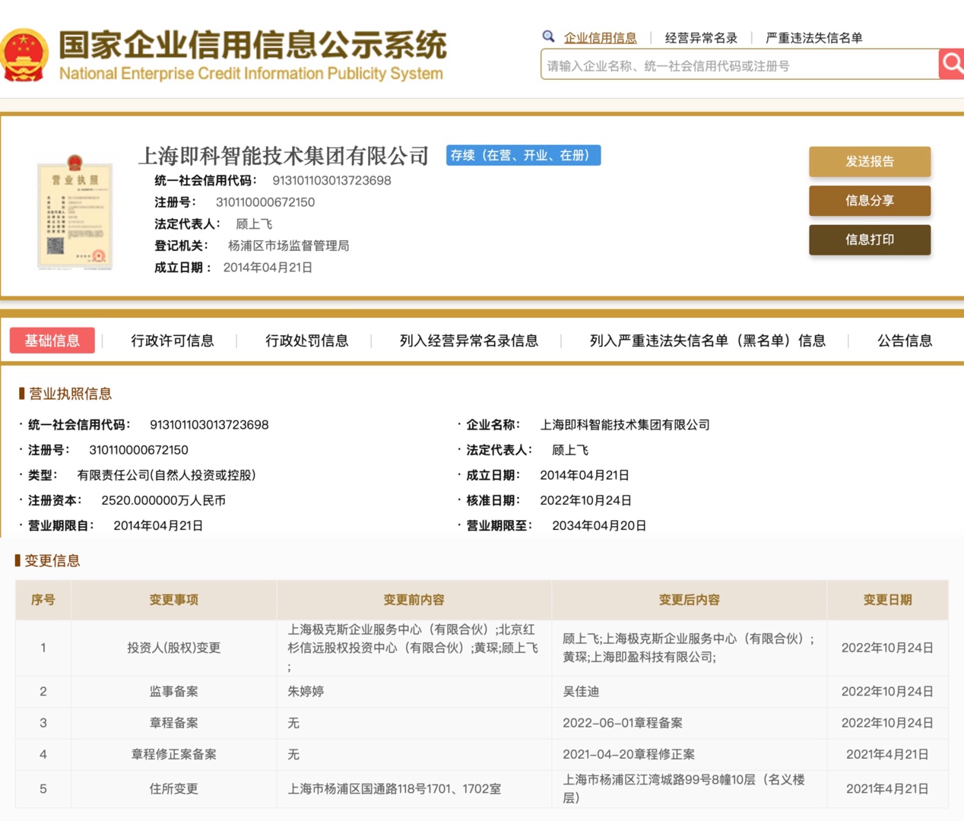Select the 经营异常名录 search category
The height and width of the screenshot is (821, 964).
701,38
